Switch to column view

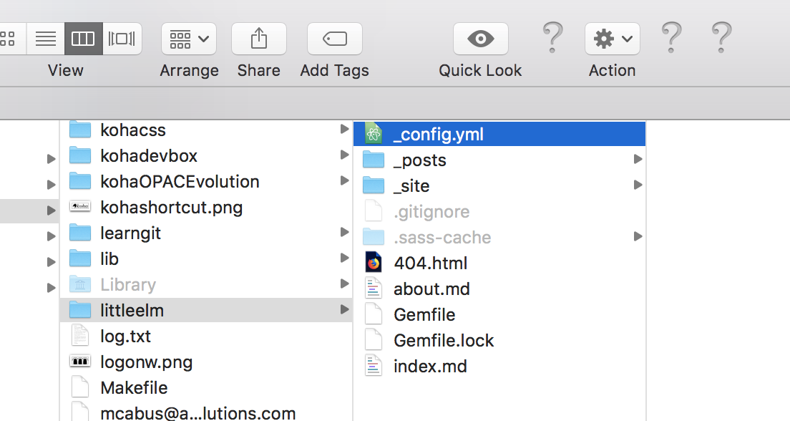pyautogui.click(x=84, y=39)
